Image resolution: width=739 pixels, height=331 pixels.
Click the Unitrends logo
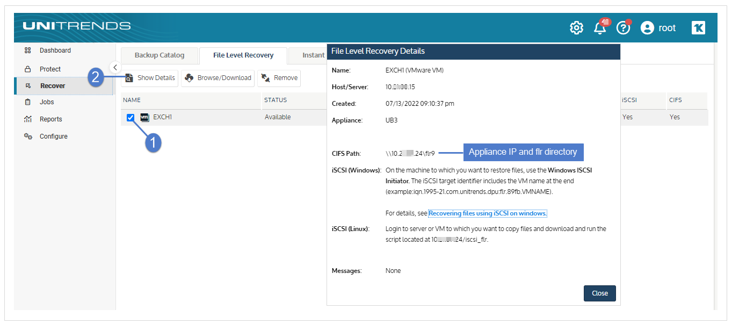click(x=77, y=26)
